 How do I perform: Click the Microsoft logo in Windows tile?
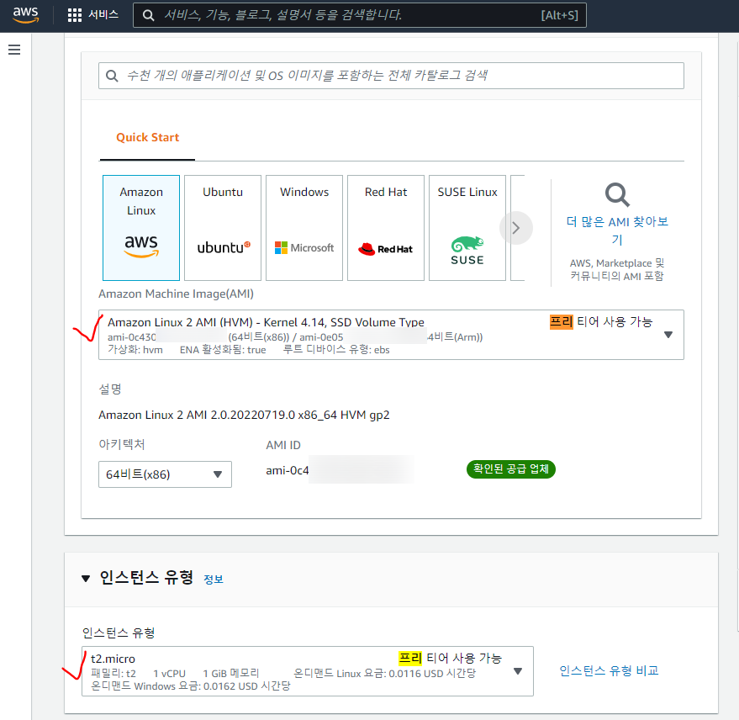(304, 247)
